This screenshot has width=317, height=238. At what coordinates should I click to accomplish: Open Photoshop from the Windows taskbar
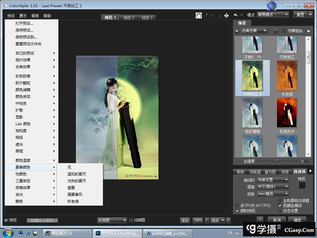(118, 233)
